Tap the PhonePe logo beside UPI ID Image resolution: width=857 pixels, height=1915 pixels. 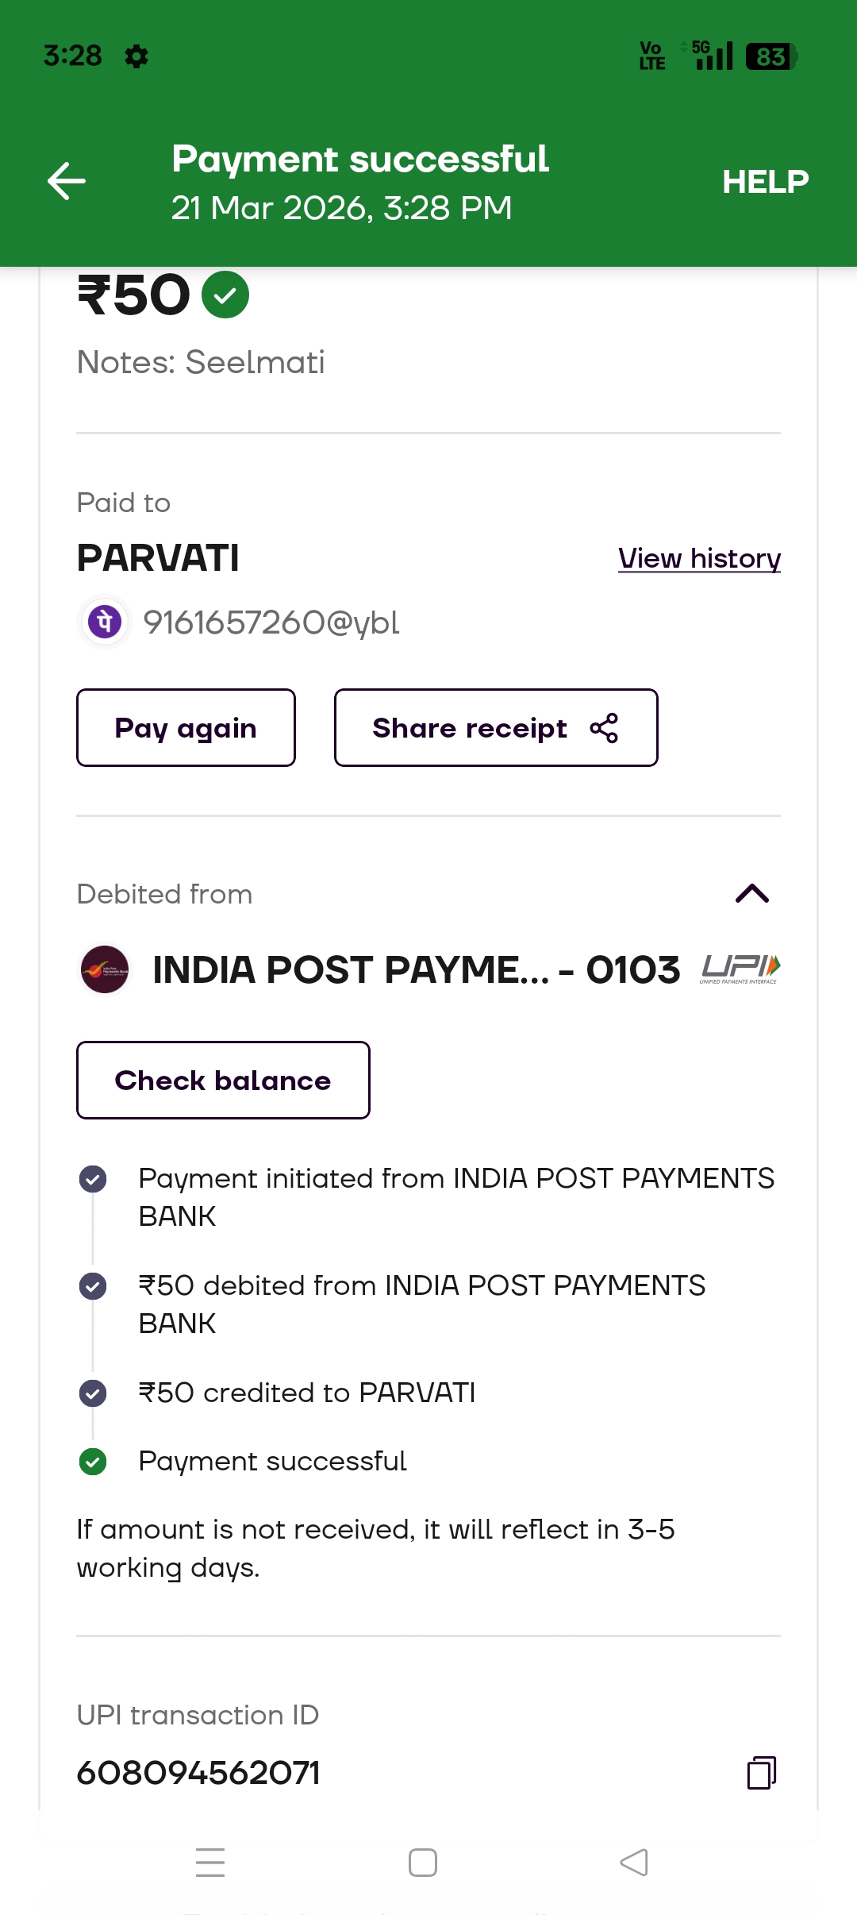tap(105, 622)
